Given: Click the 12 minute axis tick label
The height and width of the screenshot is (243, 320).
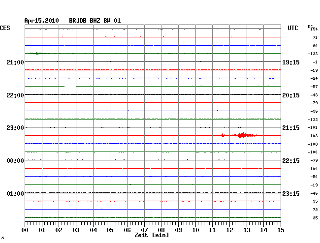Looking at the screenshot, I should coord(229,230).
